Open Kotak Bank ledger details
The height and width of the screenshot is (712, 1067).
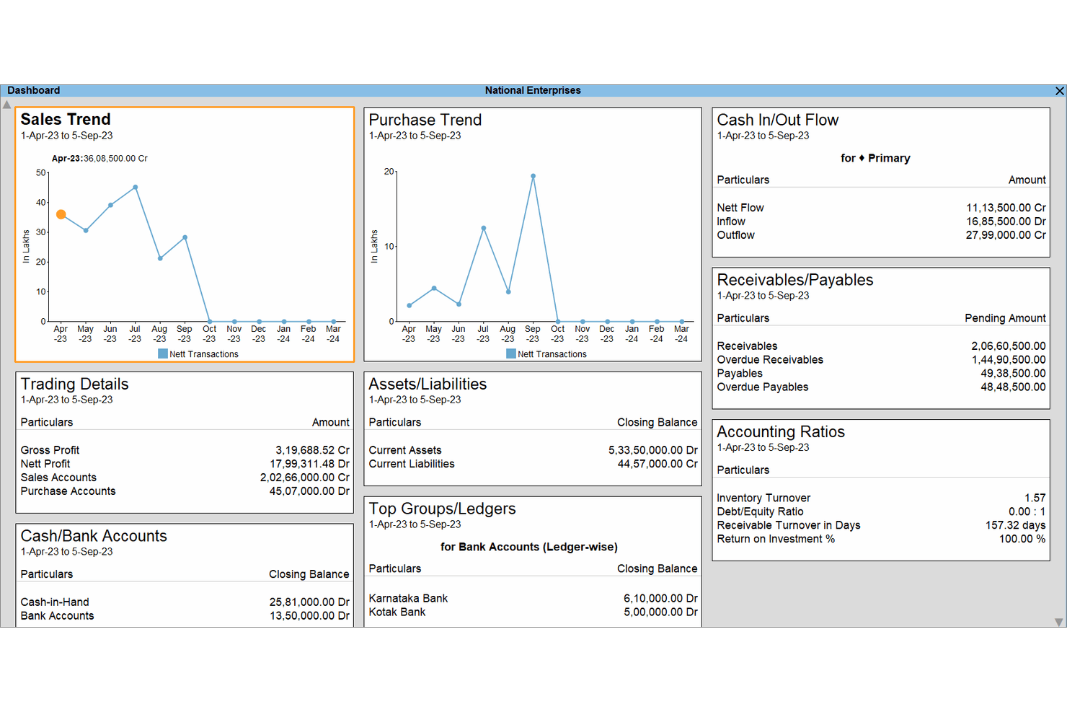click(397, 612)
